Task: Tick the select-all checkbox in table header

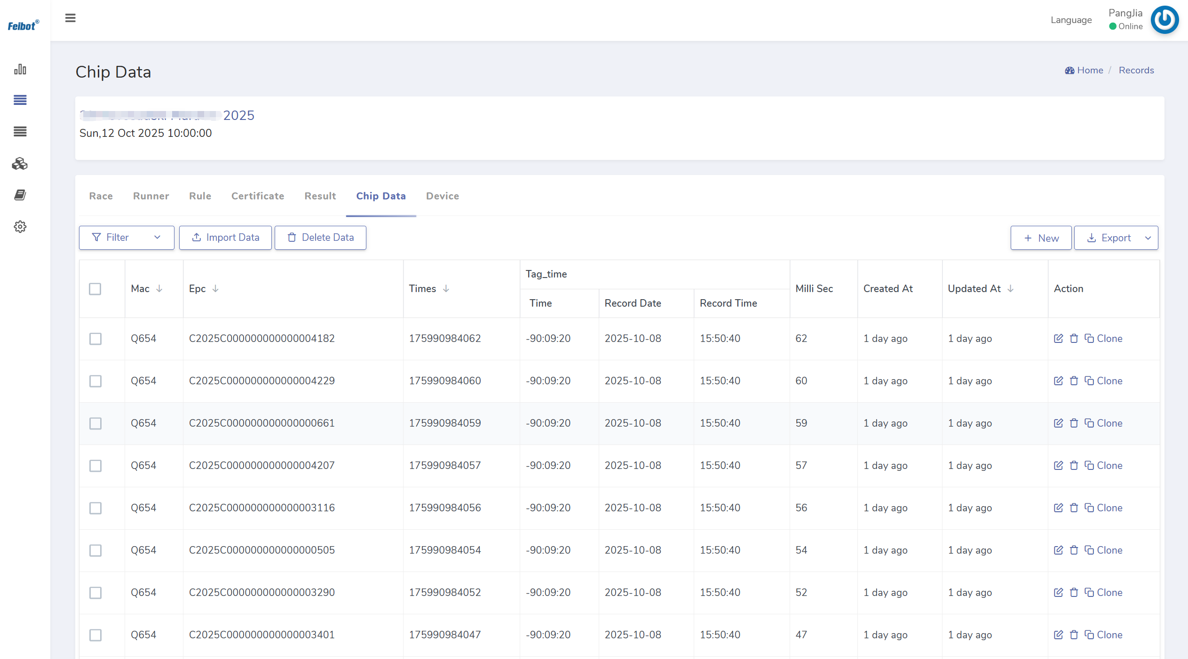Action: click(95, 289)
